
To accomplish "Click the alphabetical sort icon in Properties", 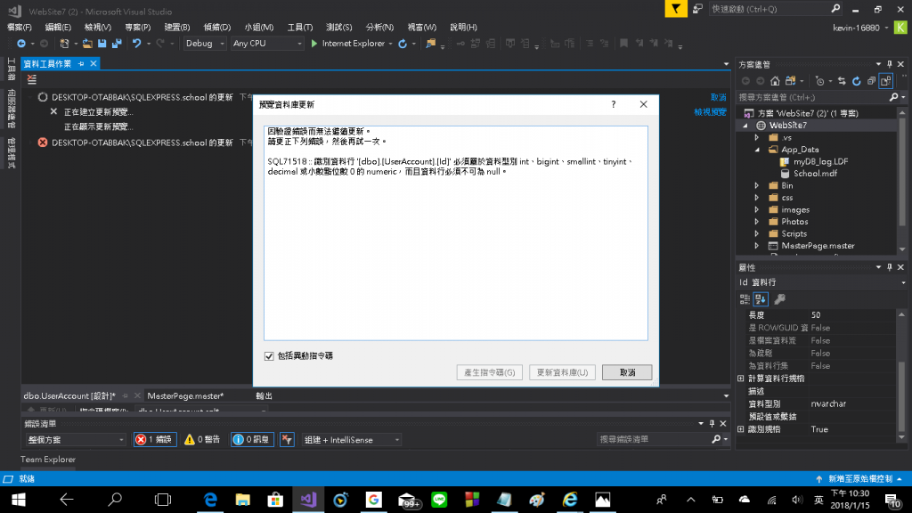I will pyautogui.click(x=761, y=299).
